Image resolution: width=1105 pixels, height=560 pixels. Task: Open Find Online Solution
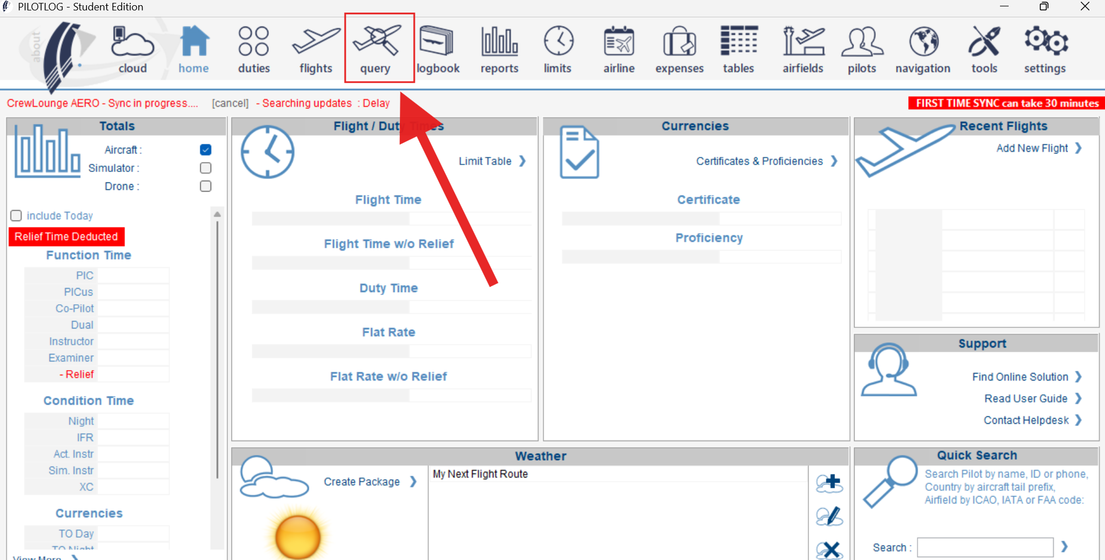pyautogui.click(x=1027, y=377)
